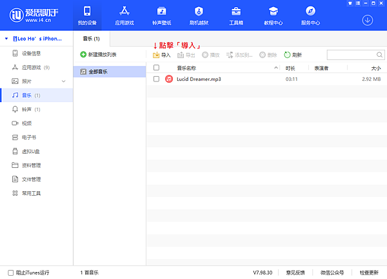Open the 刷机越狱 flash and jailbreak section
The width and height of the screenshot is (387, 279).
(x=199, y=16)
